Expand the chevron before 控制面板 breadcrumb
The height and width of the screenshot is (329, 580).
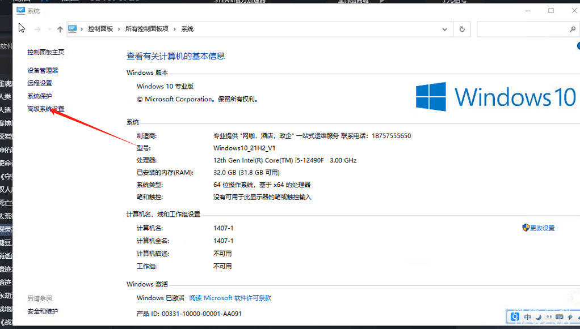(x=82, y=29)
